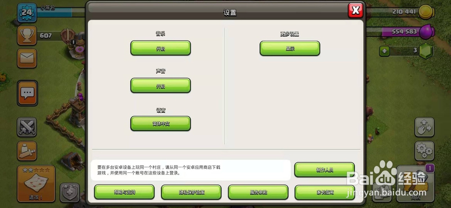The width and height of the screenshot is (451, 208).
Task: Click the 语言 label
Action: pyautogui.click(x=161, y=110)
